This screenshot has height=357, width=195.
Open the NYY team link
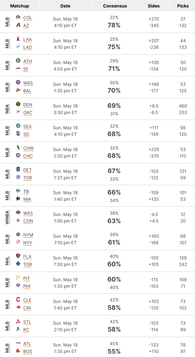pyautogui.click(x=28, y=243)
